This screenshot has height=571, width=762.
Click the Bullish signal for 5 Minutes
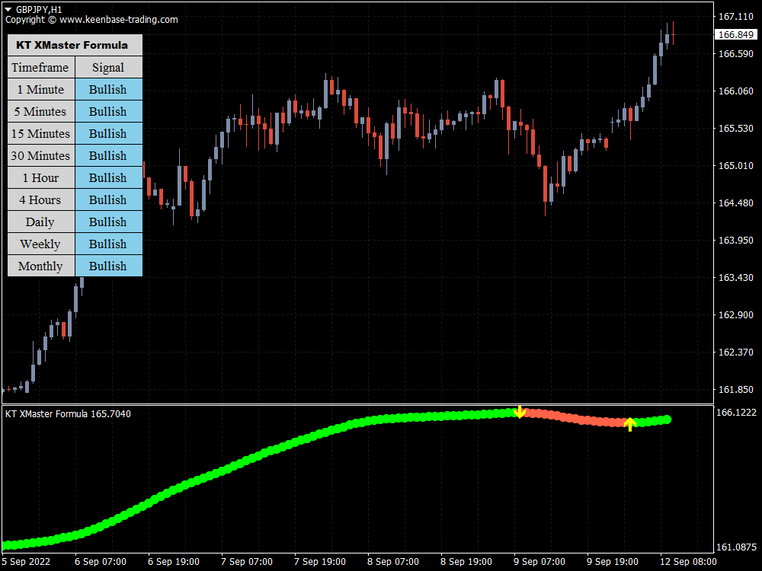109,111
